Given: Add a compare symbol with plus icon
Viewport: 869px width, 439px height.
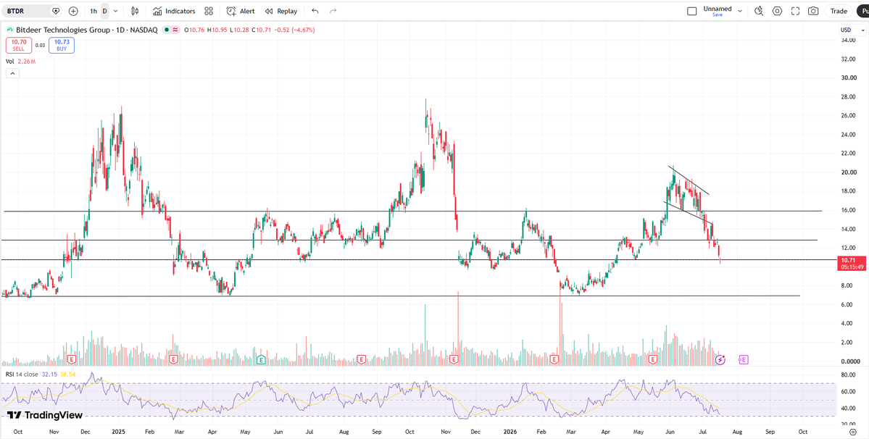Looking at the screenshot, I should click(x=73, y=11).
